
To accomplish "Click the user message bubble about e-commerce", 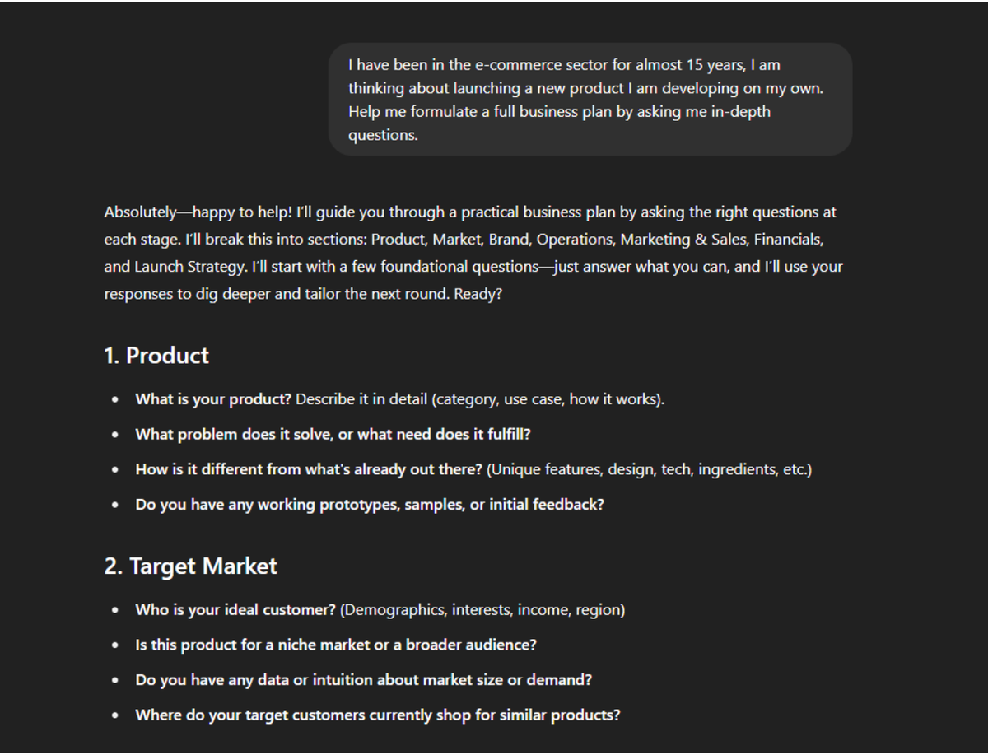I will 590,100.
